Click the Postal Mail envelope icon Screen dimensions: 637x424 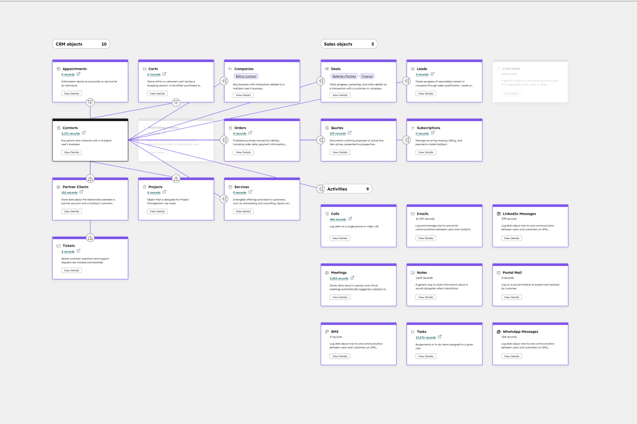tap(498, 272)
